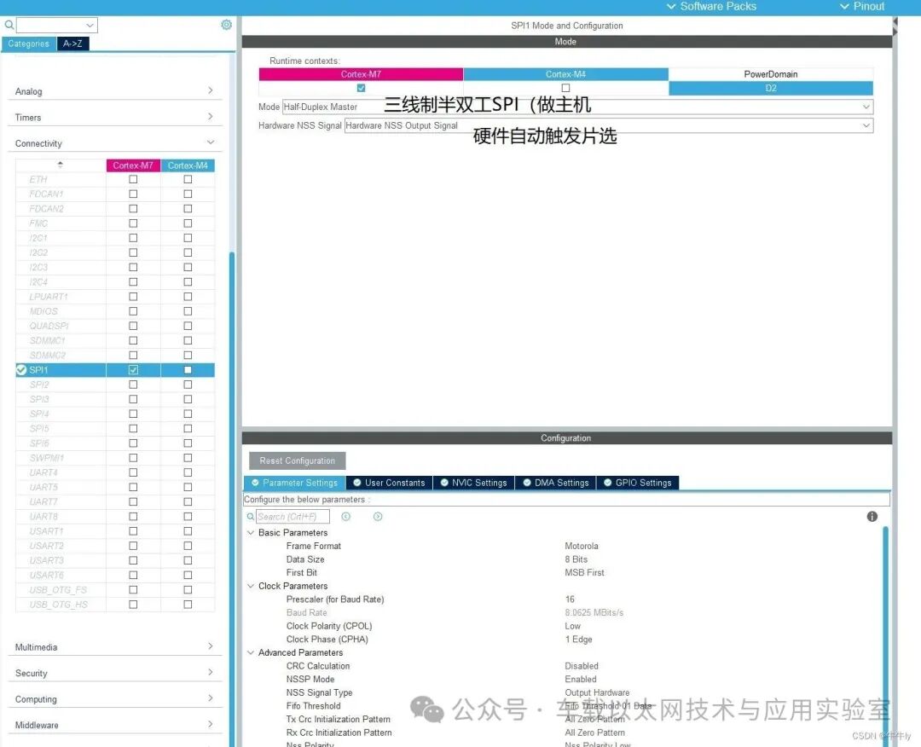
Task: Open the Hardware NSS Signal dropdown
Action: (x=609, y=125)
